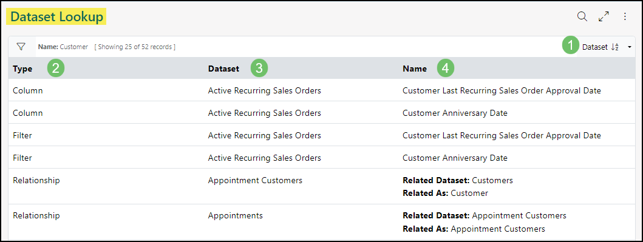Click the Showing 25 of 52 records text
Image resolution: width=643 pixels, height=242 pixels.
[x=135, y=47]
